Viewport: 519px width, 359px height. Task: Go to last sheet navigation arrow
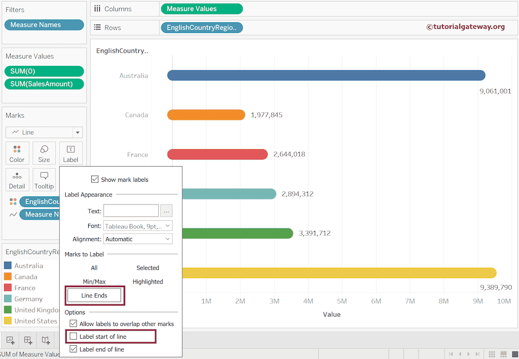pos(477,354)
